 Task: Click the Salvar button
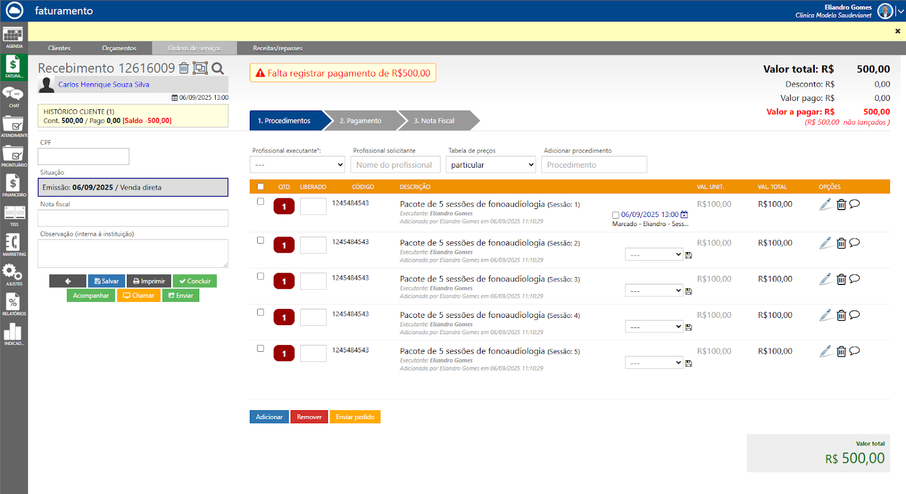click(x=106, y=281)
